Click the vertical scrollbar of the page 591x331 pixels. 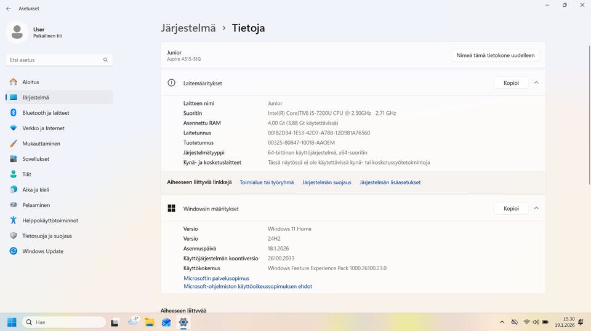coord(589,115)
